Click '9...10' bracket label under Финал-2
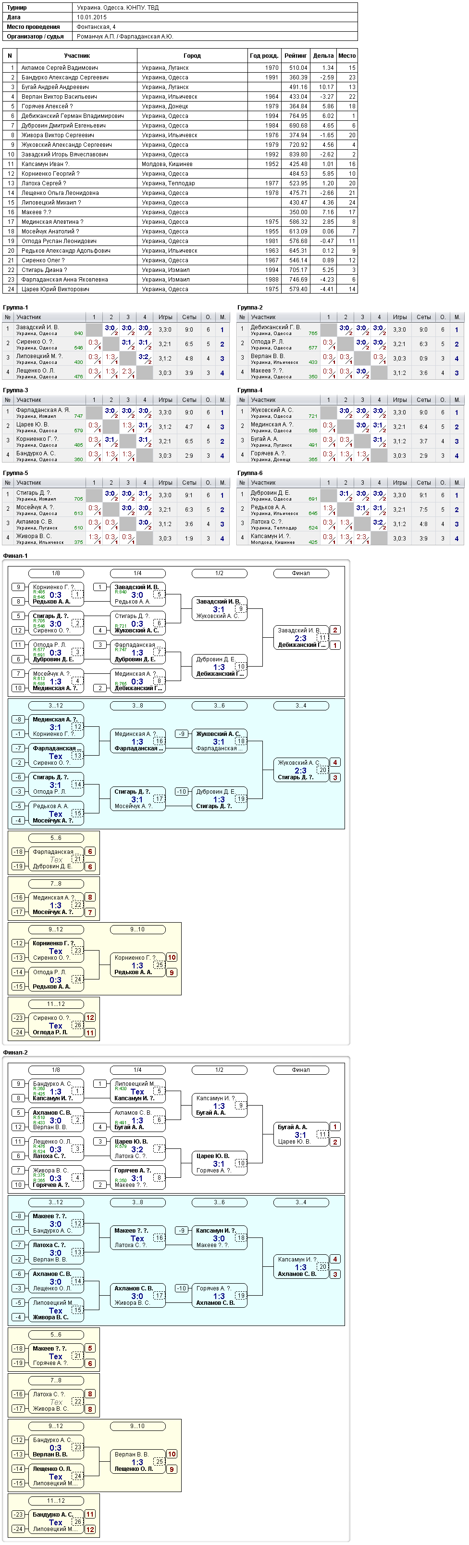The width and height of the screenshot is (469, 1545). pyautogui.click(x=137, y=1426)
